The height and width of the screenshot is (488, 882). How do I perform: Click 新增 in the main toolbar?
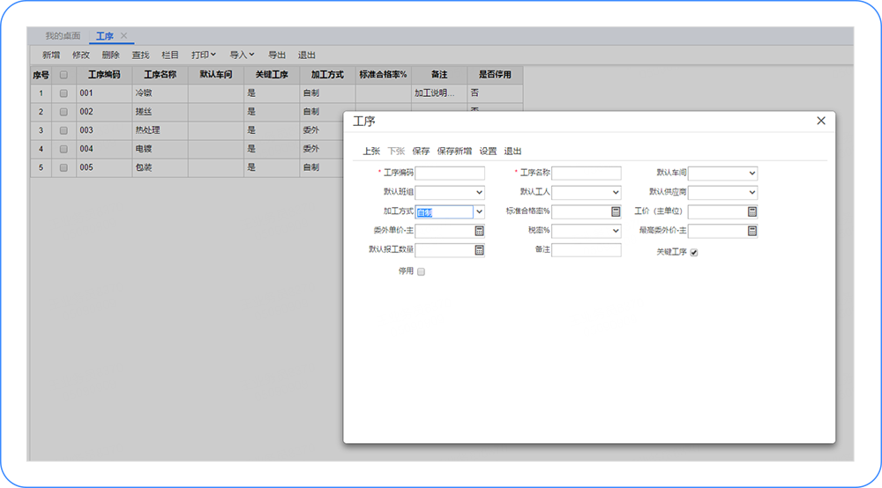pos(51,55)
